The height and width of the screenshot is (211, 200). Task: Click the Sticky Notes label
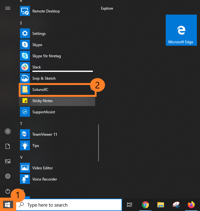(x=42, y=101)
